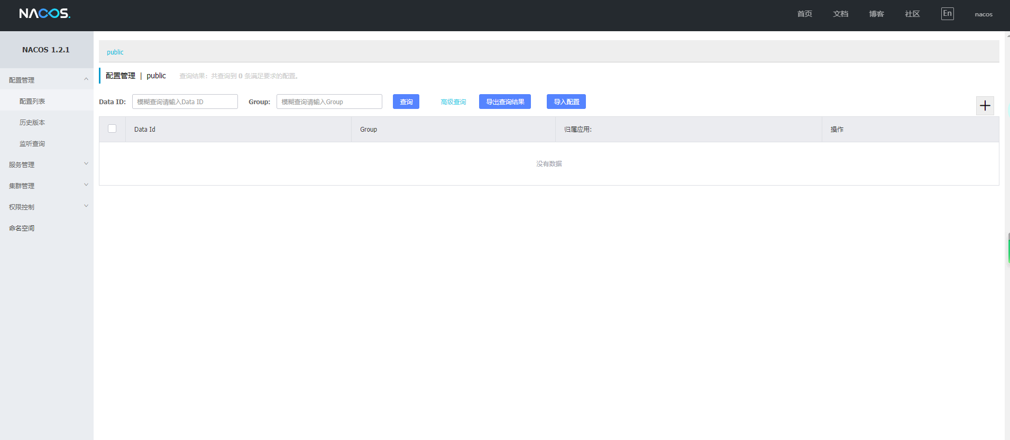The image size is (1010, 440).
Task: Click the 配置管理 section label
Action: point(22,80)
